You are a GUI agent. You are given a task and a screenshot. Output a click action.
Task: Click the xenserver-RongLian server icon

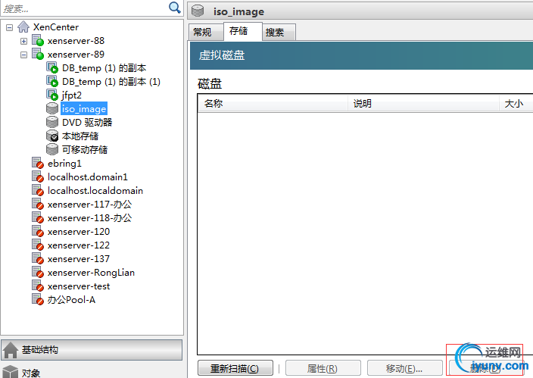pyautogui.click(x=38, y=272)
